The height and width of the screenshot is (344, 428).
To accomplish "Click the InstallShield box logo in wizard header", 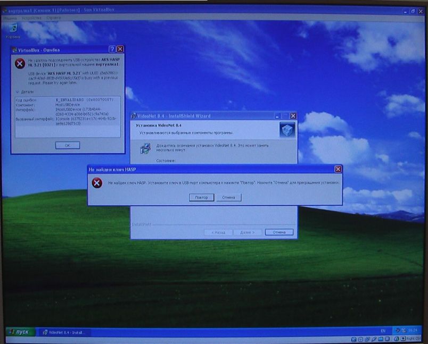I will pos(287,130).
